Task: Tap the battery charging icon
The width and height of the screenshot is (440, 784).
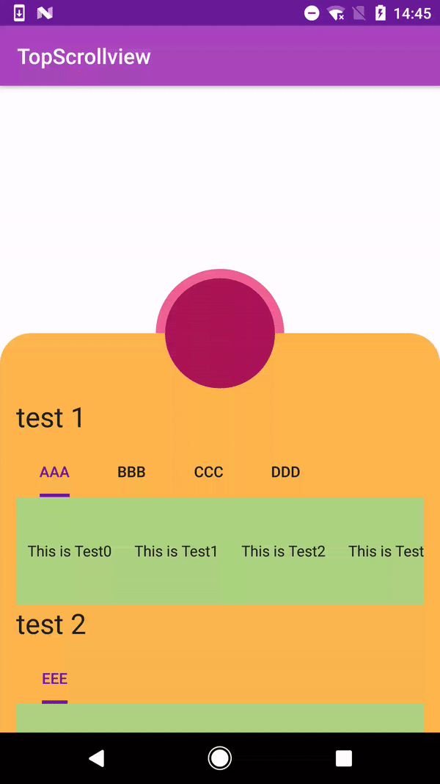Action: (380, 13)
